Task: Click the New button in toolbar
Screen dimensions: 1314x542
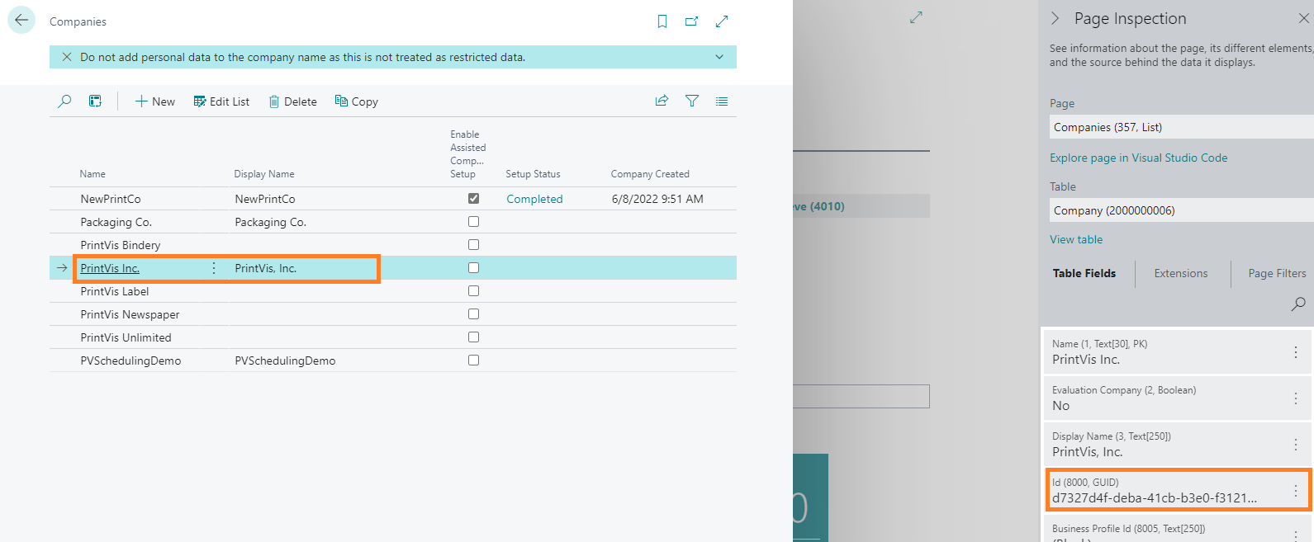Action: pos(155,101)
